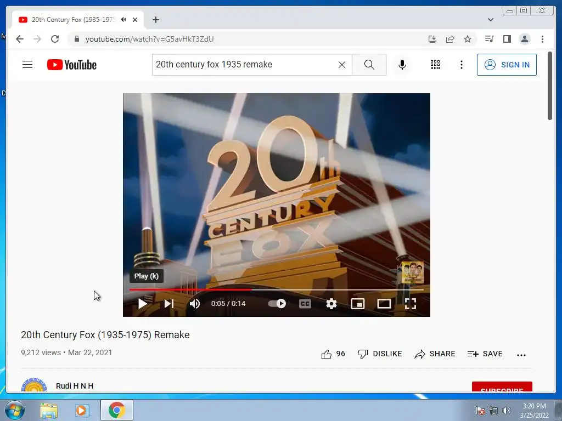Toggle the autoplay switch
The height and width of the screenshot is (421, 562).
point(277,304)
